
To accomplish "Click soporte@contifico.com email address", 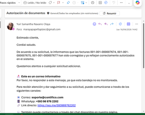I will 48,97.
